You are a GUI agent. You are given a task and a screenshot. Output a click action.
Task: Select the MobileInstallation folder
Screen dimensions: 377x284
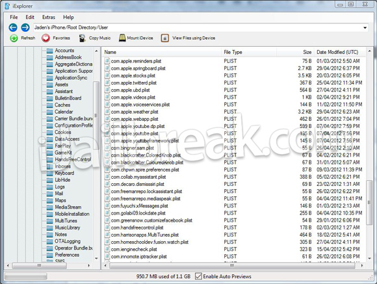[x=72, y=214]
